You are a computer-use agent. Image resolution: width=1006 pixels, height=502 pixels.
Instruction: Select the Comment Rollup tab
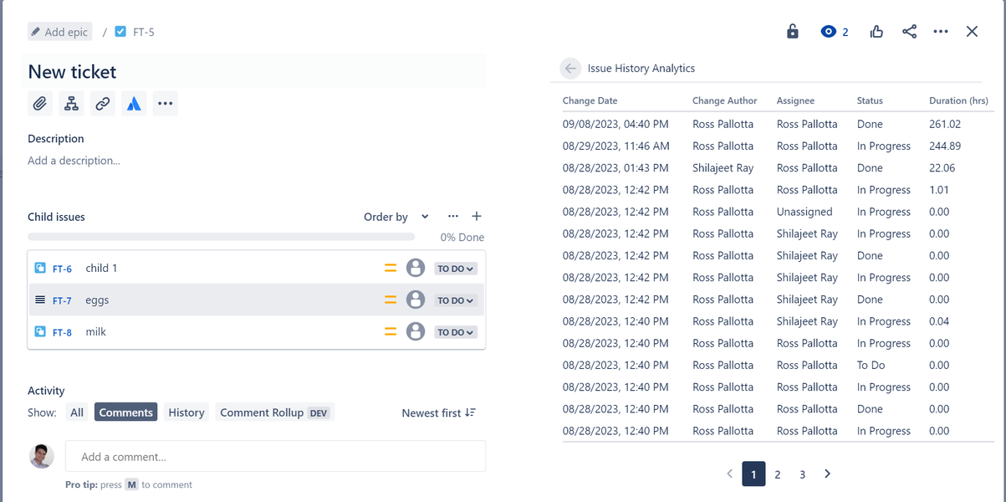(274, 412)
